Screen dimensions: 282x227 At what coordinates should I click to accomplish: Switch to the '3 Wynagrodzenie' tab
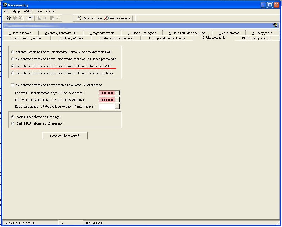pyautogui.click(x=102, y=33)
